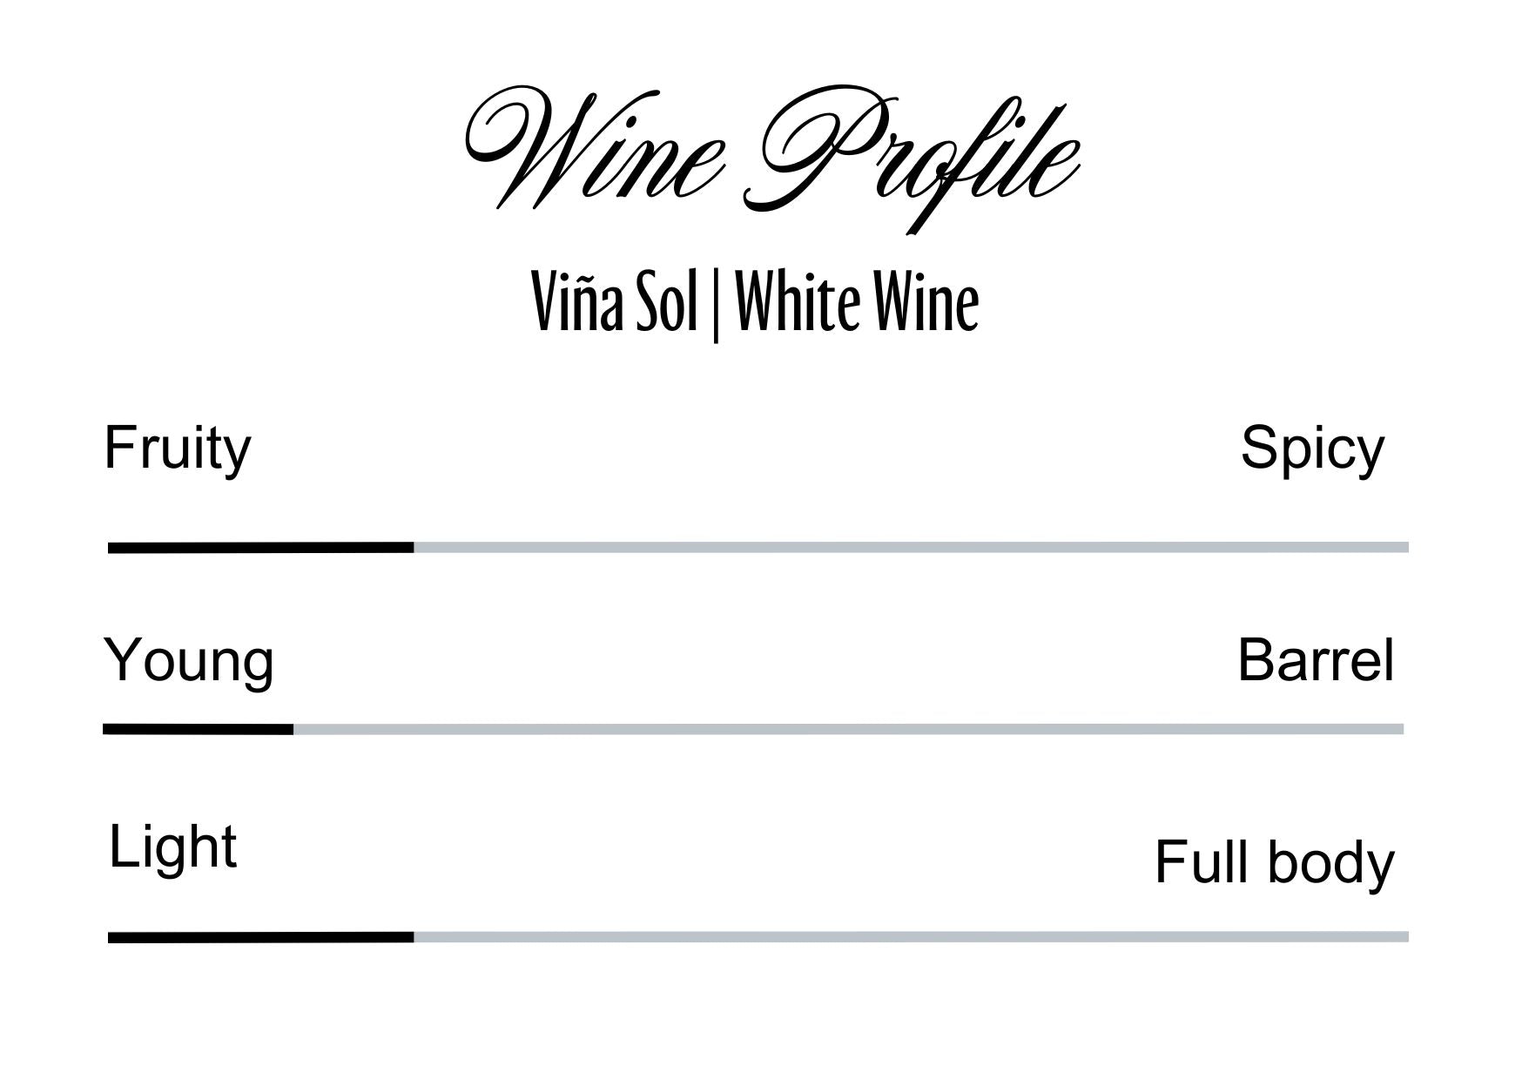Click the black filled part of the Fruity–Spicy bar
The image size is (1522, 1080).
[260, 548]
